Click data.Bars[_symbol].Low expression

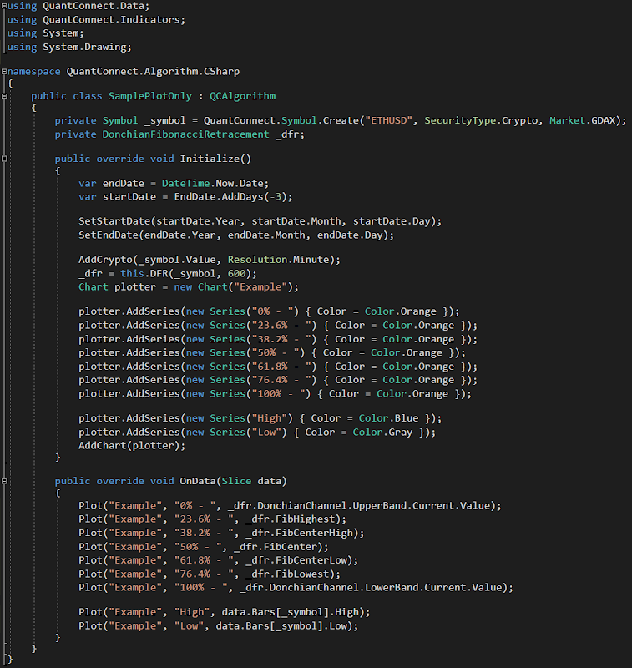click(281, 625)
